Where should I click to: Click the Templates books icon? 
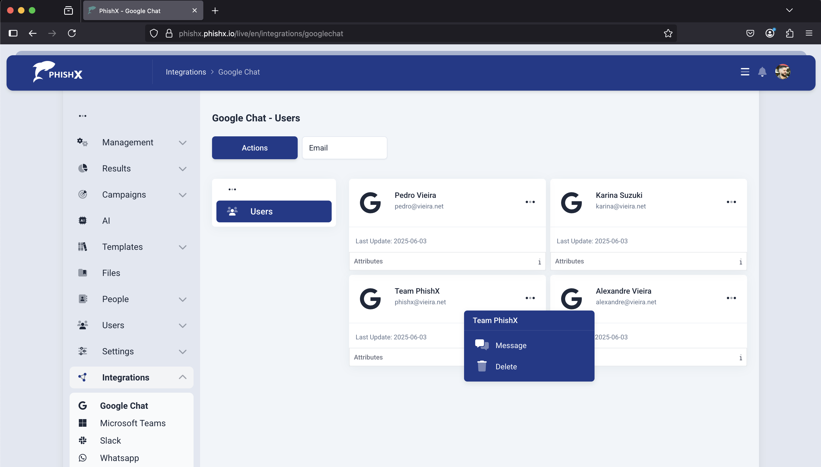[x=83, y=247]
